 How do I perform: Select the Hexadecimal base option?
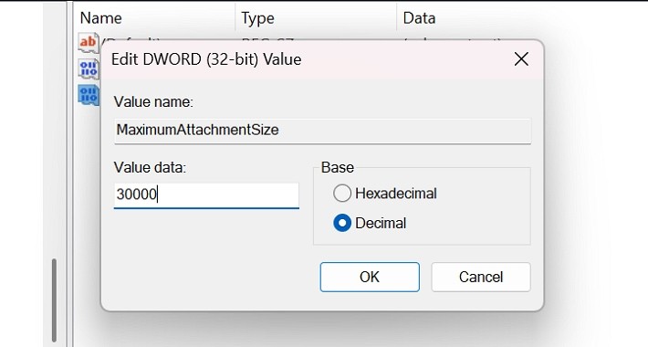pos(342,194)
